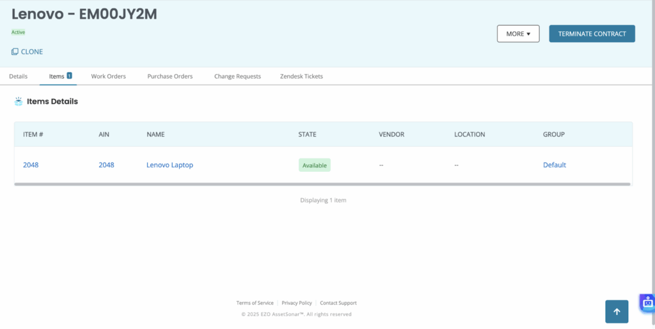Open the Purchase Orders tab

pyautogui.click(x=170, y=76)
